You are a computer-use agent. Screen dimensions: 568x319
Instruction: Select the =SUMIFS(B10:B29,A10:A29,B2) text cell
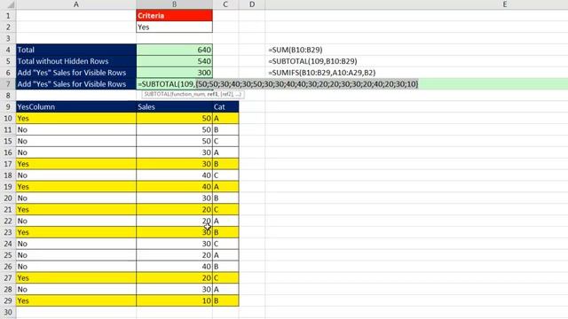click(x=321, y=73)
